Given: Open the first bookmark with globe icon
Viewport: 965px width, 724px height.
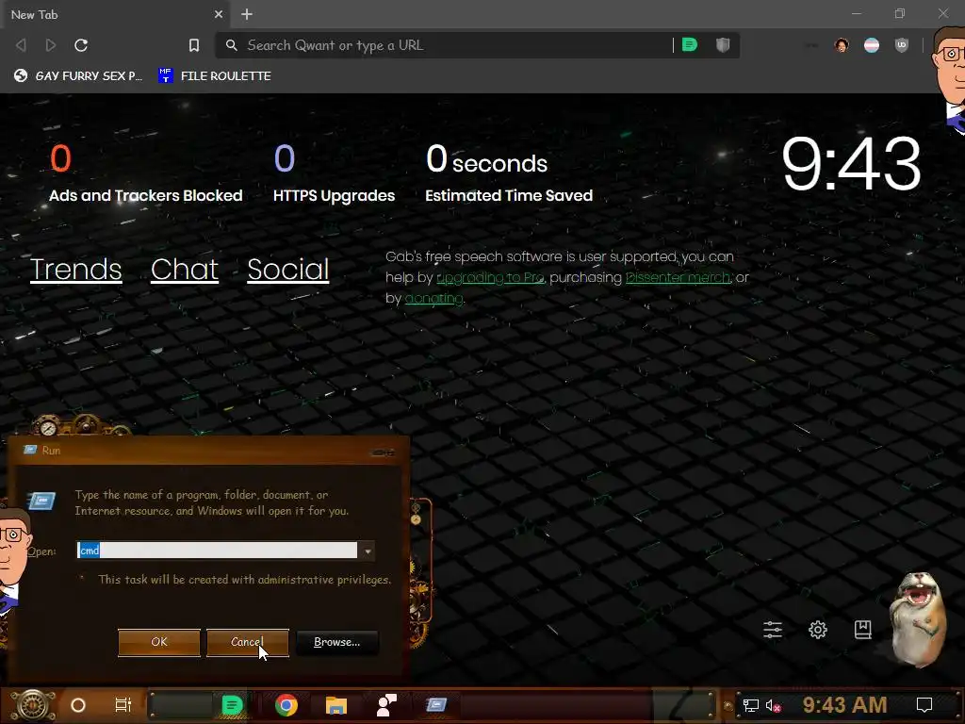Looking at the screenshot, I should [x=78, y=75].
